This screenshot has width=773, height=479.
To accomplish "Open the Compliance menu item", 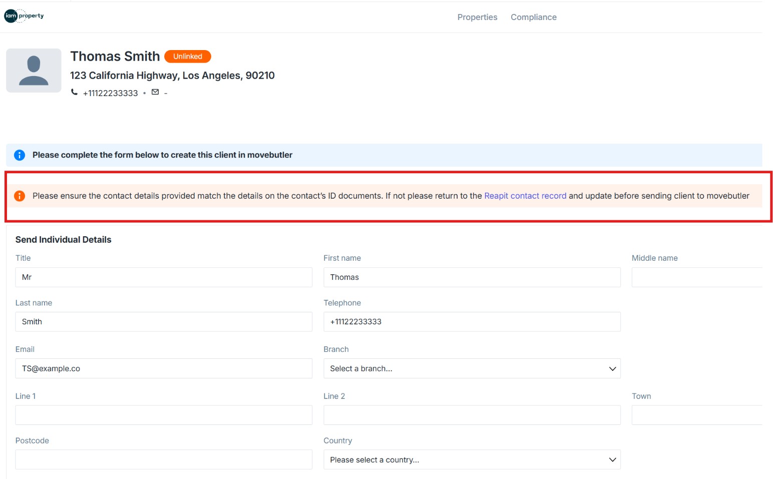I will (x=533, y=17).
